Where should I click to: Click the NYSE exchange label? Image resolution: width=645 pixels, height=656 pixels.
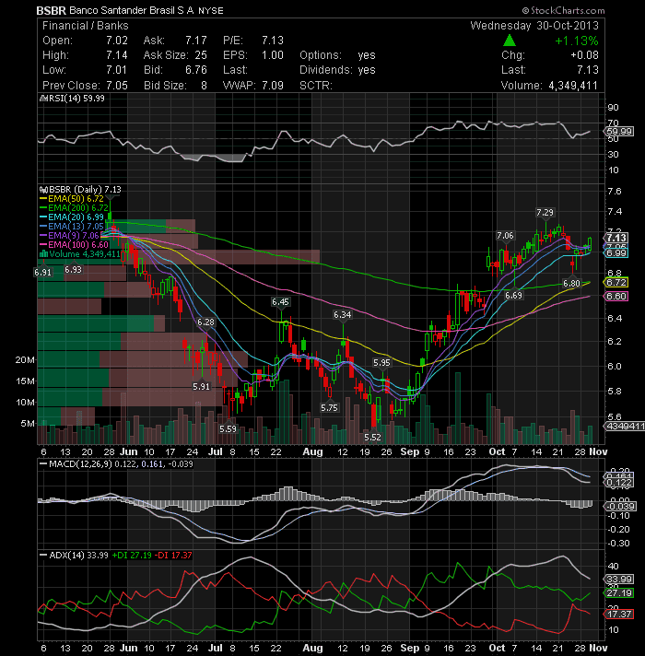click(210, 11)
